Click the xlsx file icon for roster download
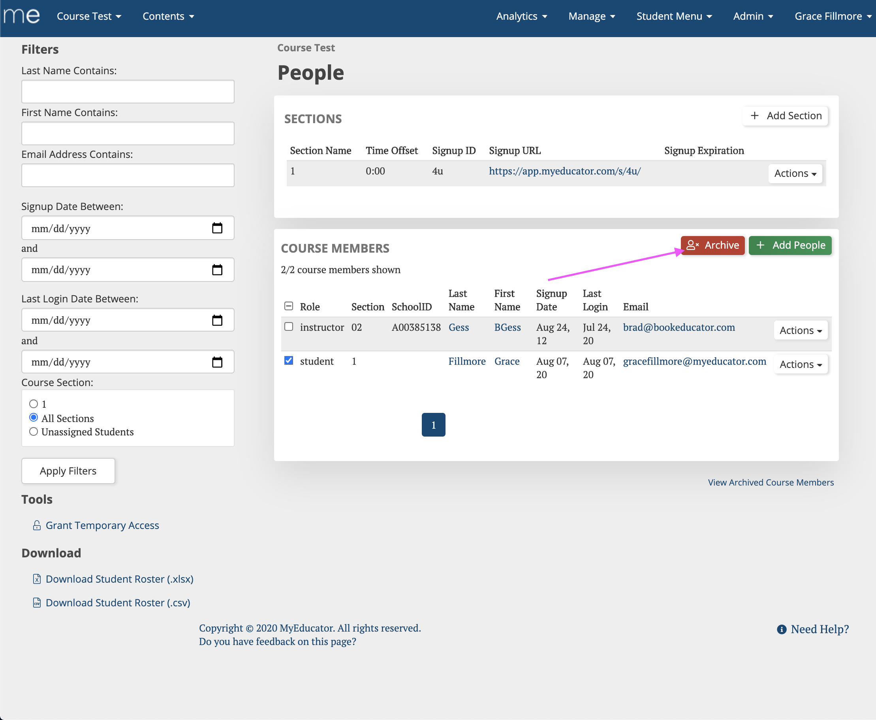The image size is (876, 720). pyautogui.click(x=37, y=579)
